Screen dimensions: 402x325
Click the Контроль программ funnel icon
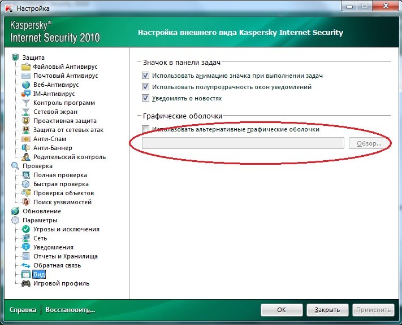coord(26,103)
